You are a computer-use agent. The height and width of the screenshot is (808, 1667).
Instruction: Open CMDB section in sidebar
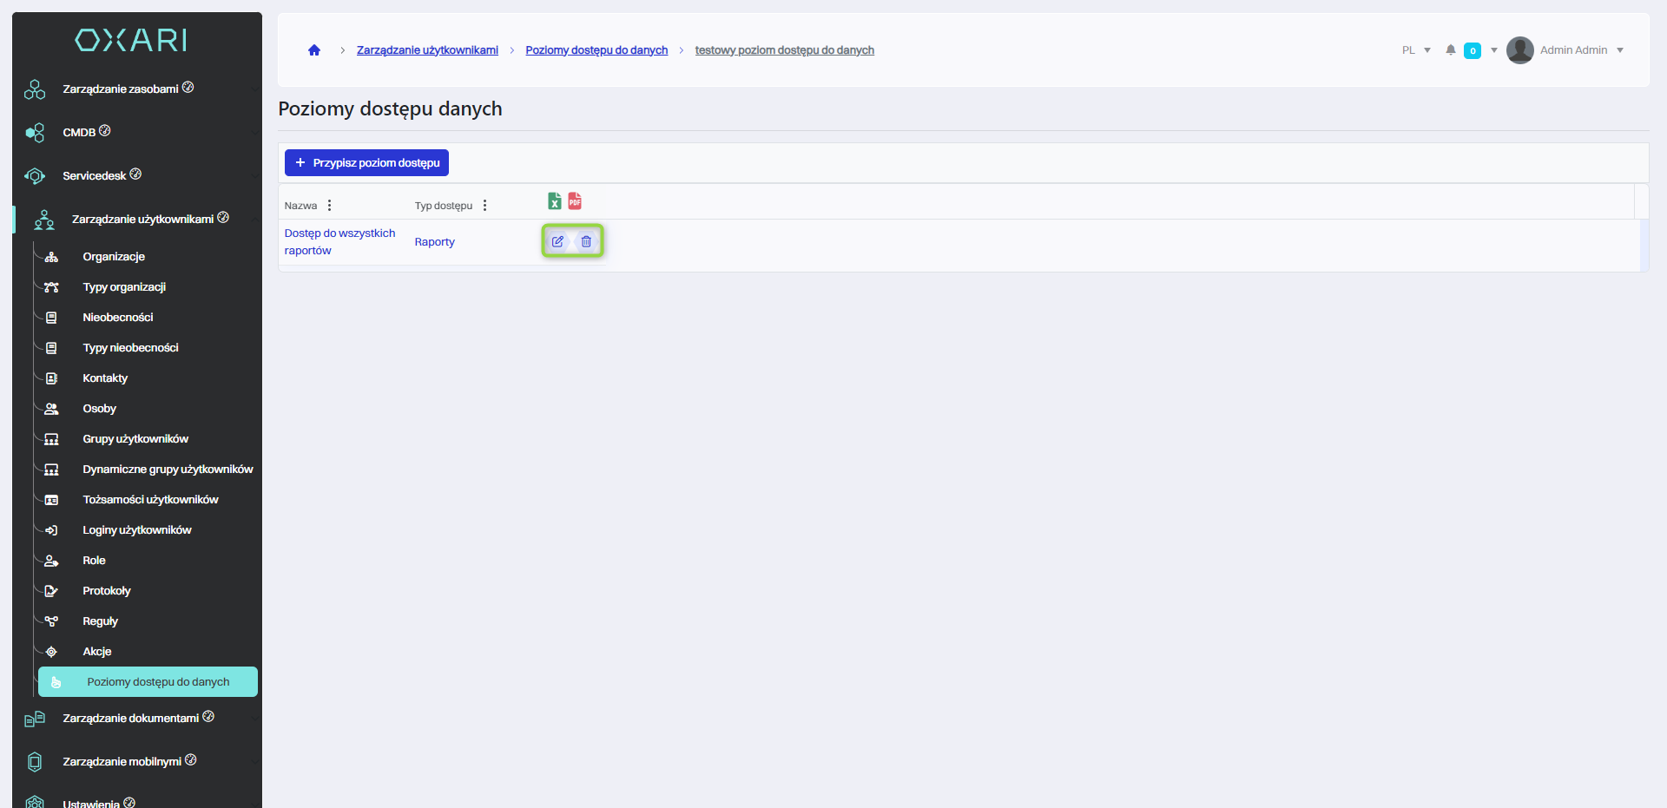pos(79,133)
